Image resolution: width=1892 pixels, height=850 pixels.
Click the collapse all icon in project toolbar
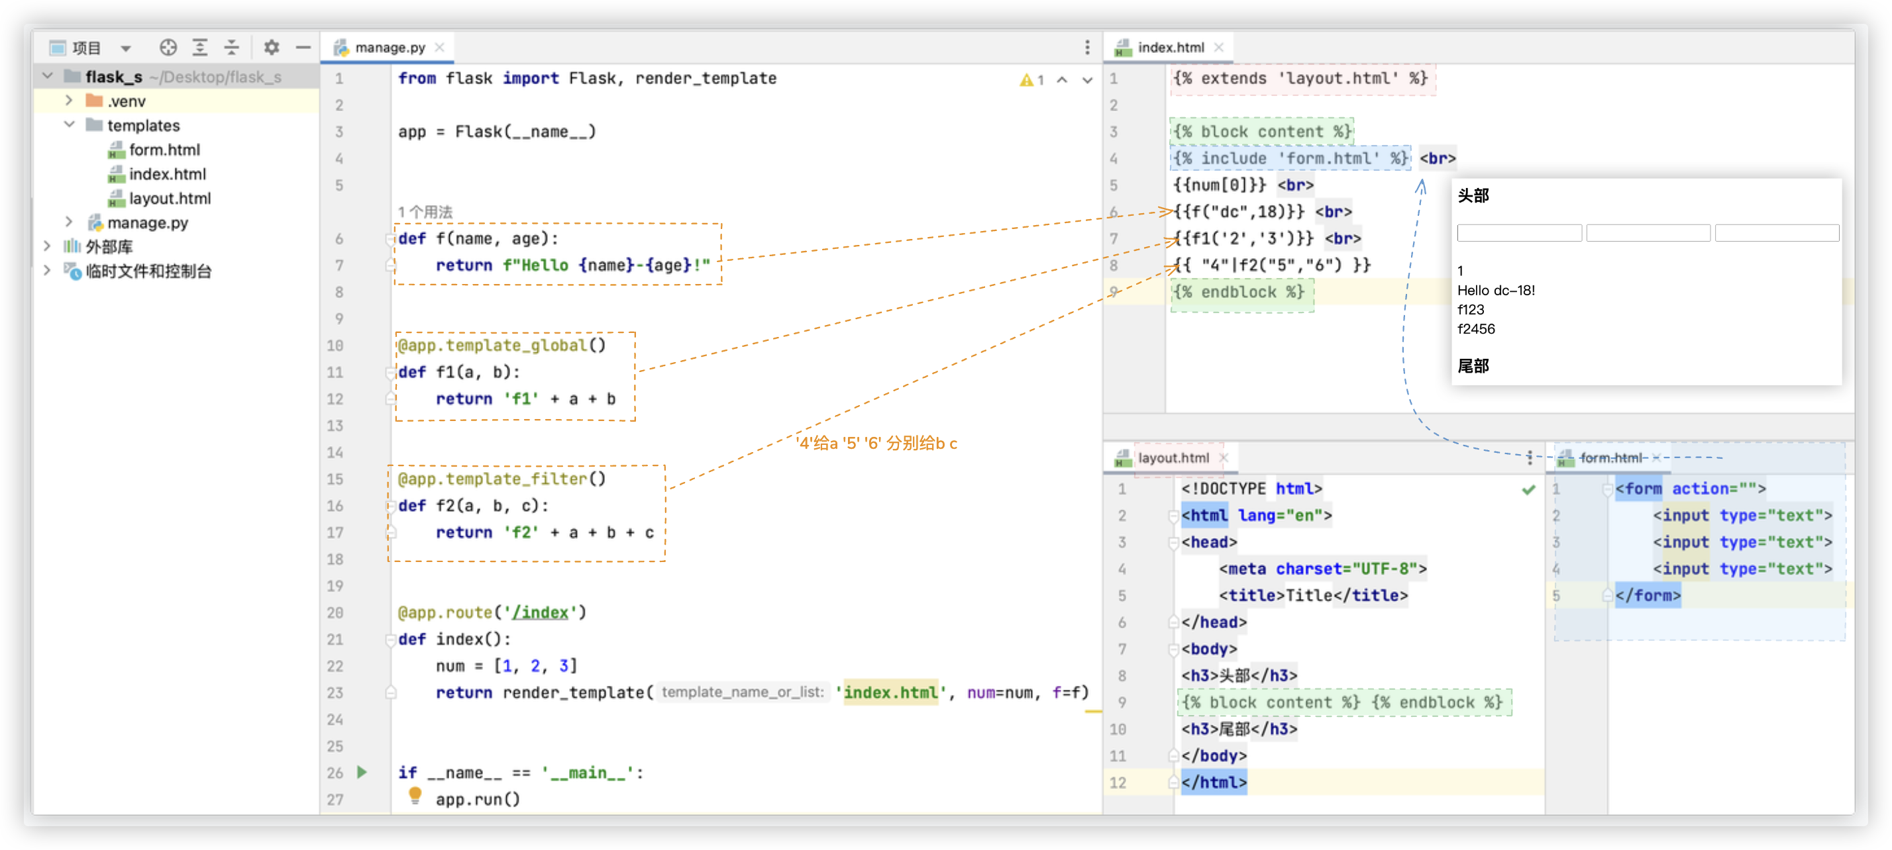[x=231, y=48]
